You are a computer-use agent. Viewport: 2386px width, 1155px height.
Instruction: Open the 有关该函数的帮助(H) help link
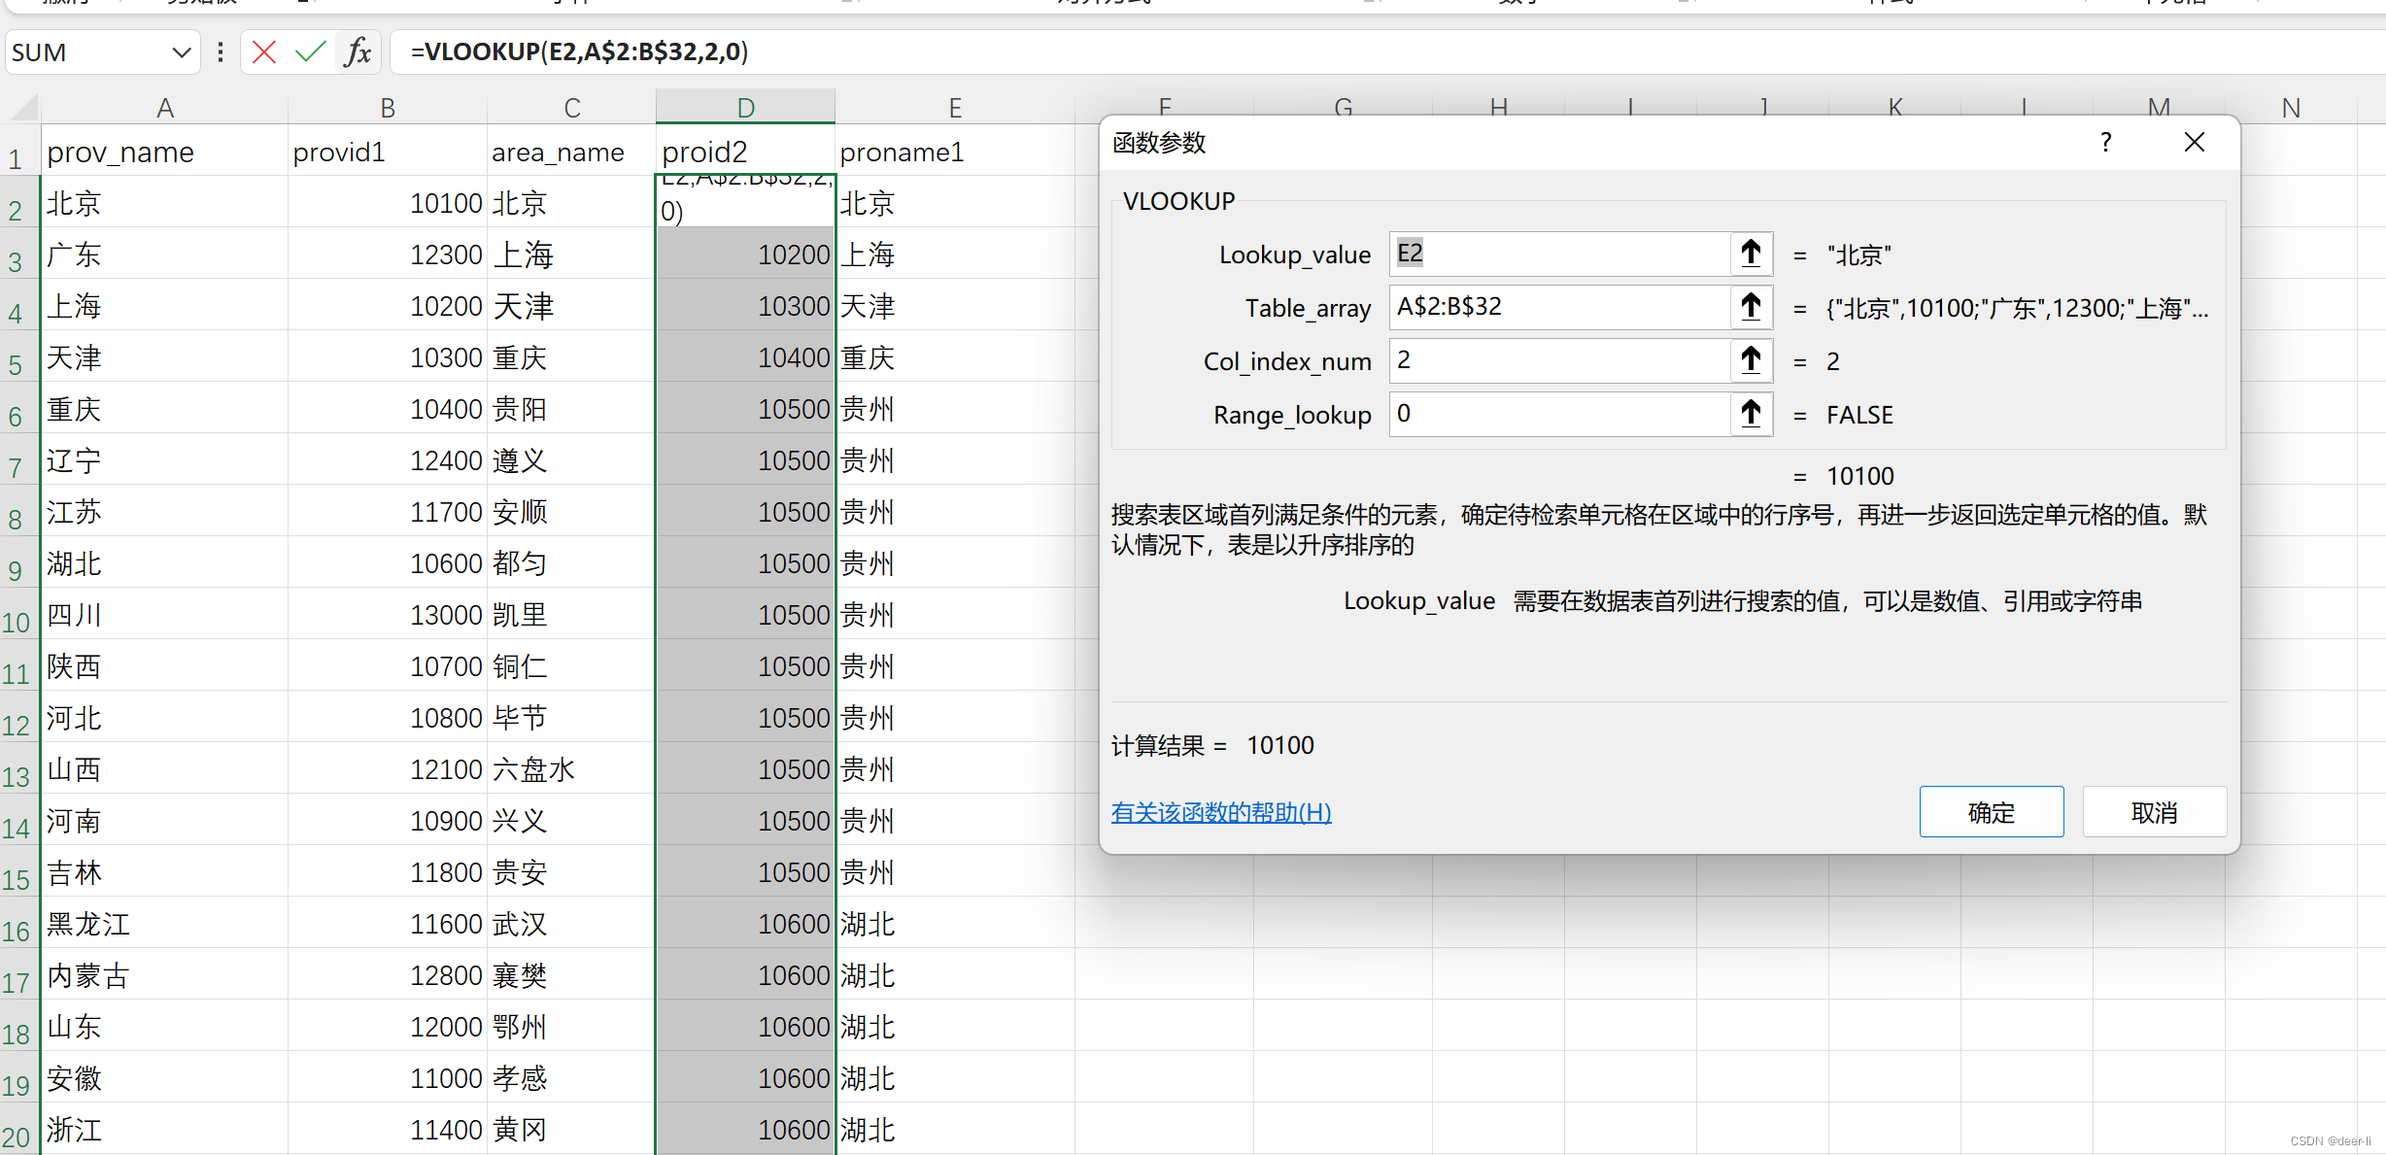point(1221,812)
